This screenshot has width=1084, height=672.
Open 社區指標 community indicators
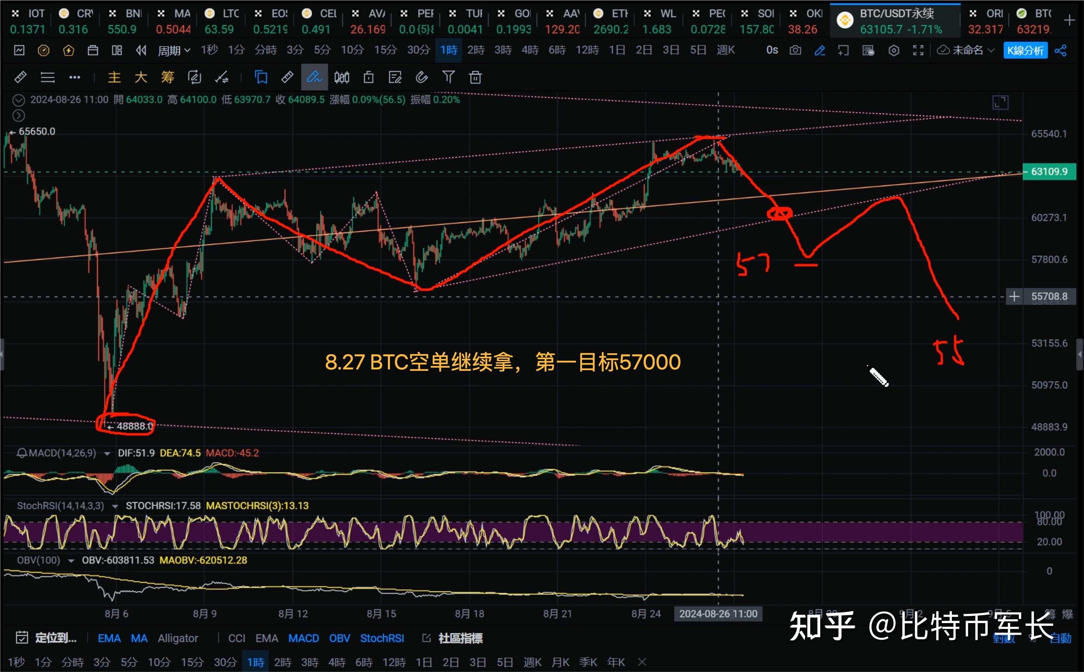456,638
